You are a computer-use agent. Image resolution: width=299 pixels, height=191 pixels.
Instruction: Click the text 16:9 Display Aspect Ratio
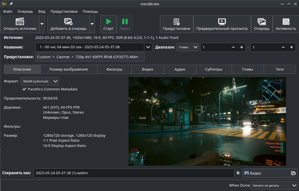(x=65, y=146)
